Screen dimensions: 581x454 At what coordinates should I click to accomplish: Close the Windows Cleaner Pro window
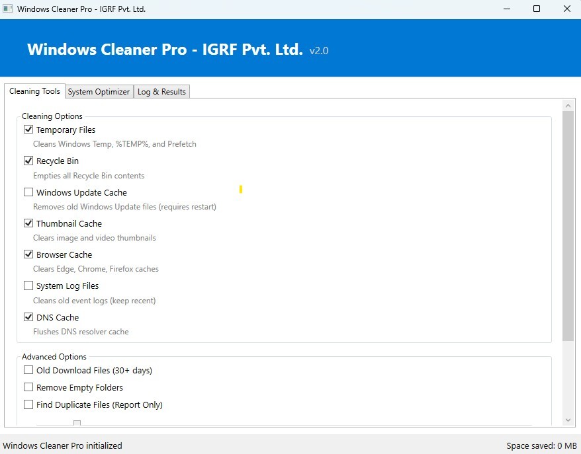(x=567, y=9)
